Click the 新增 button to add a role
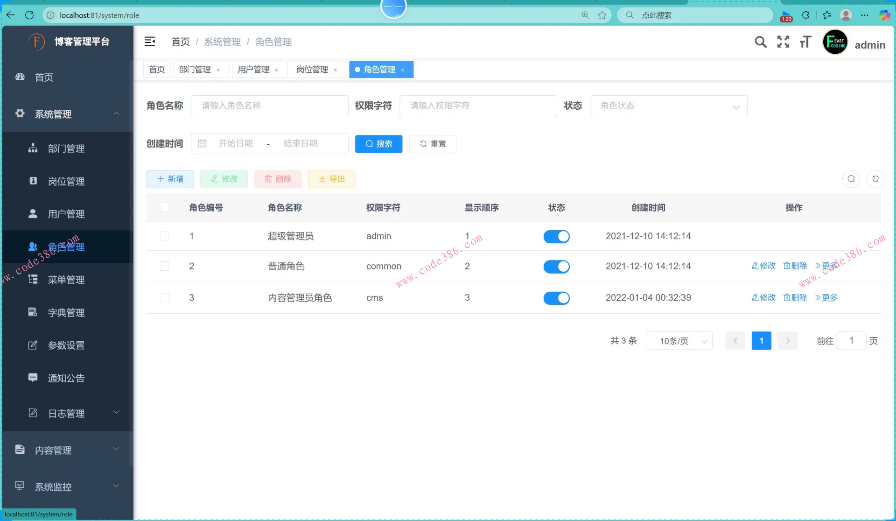This screenshot has height=521, width=896. pos(170,179)
